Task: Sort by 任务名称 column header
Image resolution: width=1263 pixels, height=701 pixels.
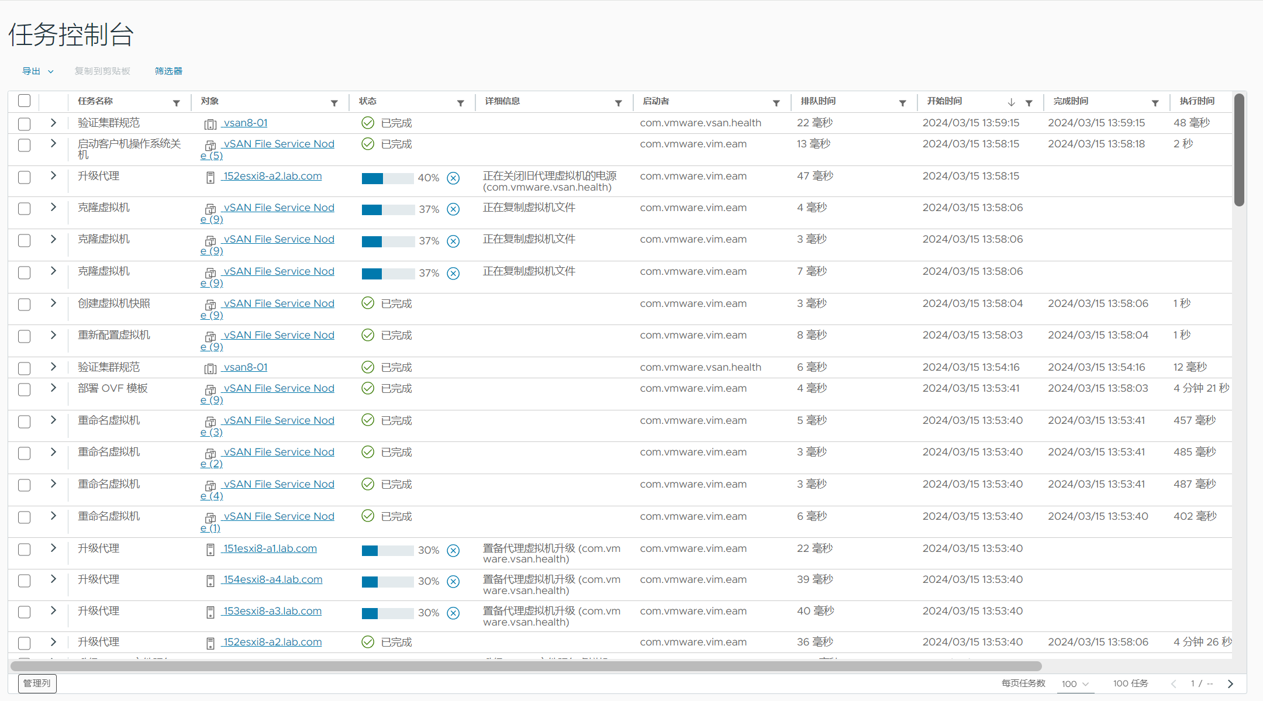Action: coord(95,101)
